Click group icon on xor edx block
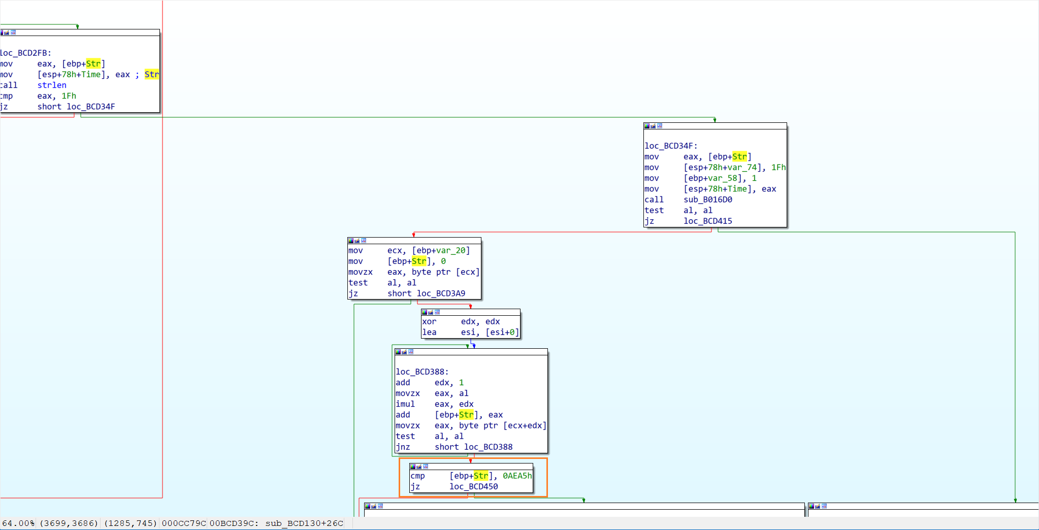 click(437, 312)
